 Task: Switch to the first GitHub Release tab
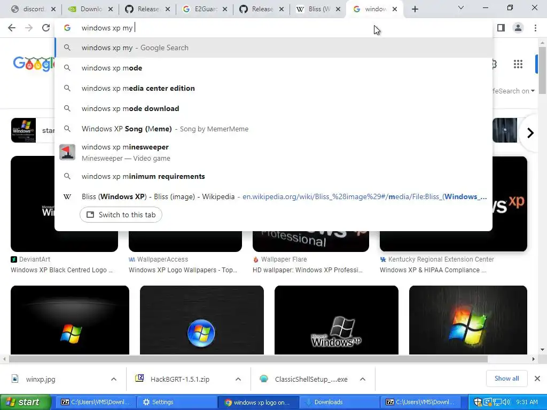[x=147, y=10]
